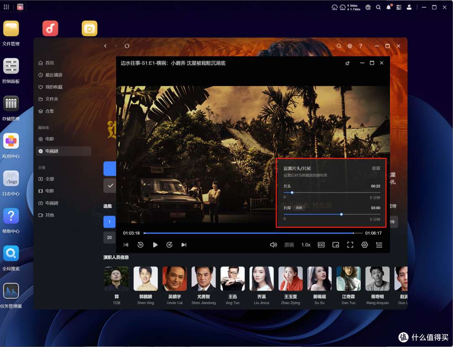The height and width of the screenshot is (347, 453).
Task: Open the Global Search desktop icon
Action: (11, 253)
